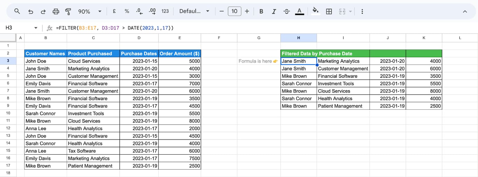
Task: Increase decimal places
Action: click(x=152, y=11)
